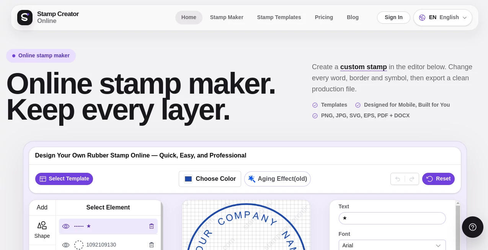Image resolution: width=488 pixels, height=250 pixels.
Task: Click the blue color swatch
Action: (188, 179)
